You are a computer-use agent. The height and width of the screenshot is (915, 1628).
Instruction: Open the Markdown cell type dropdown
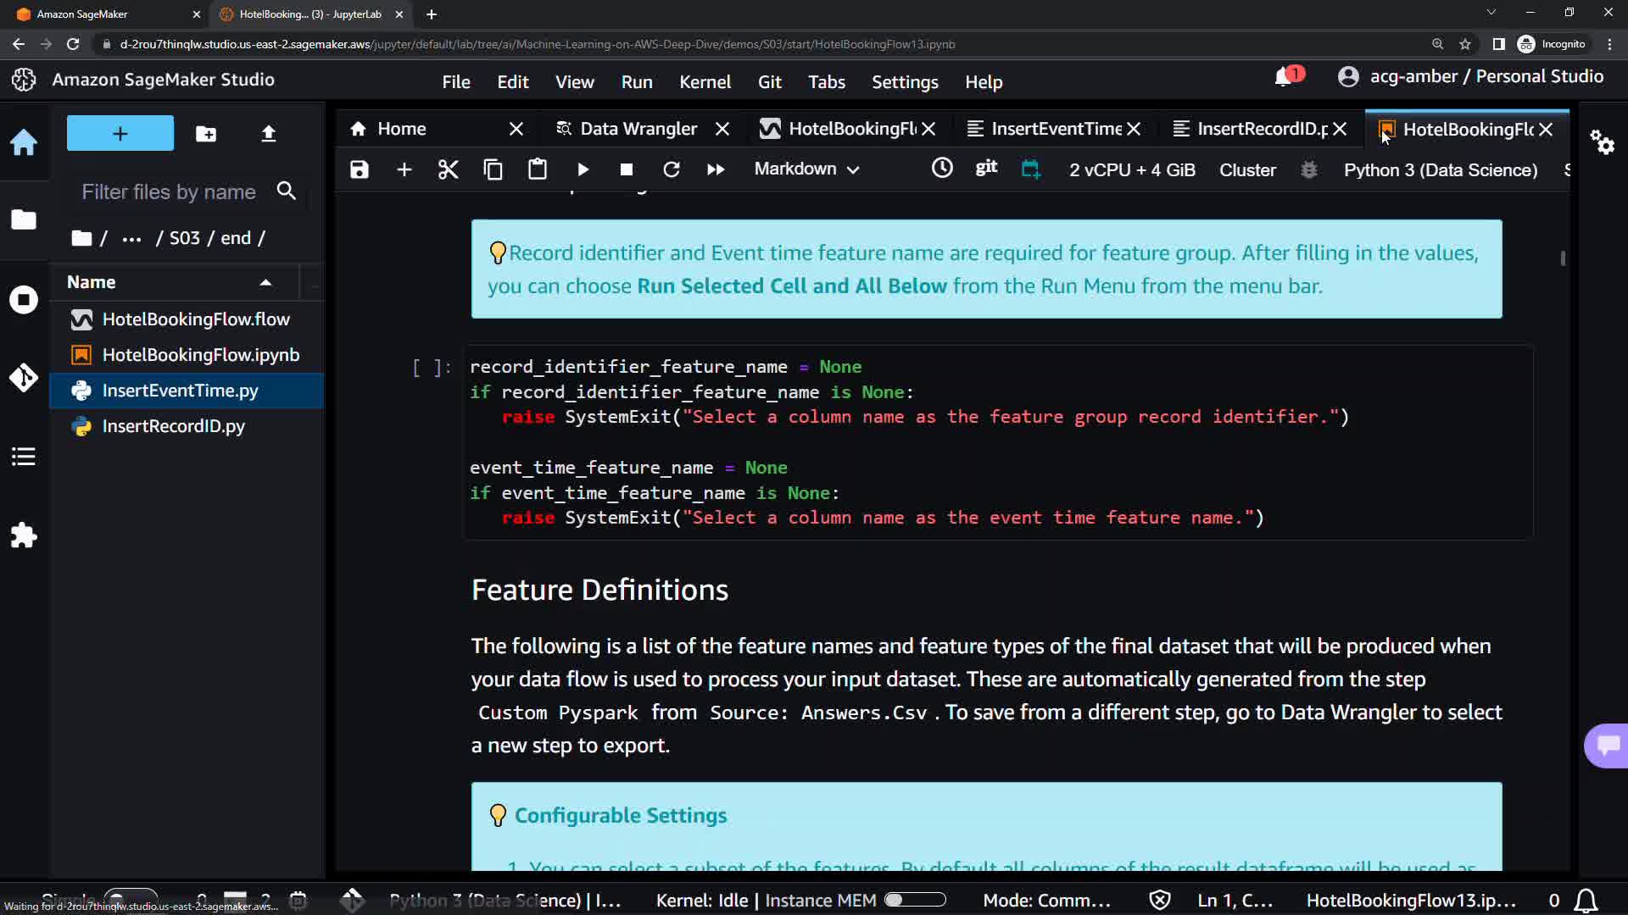click(806, 169)
